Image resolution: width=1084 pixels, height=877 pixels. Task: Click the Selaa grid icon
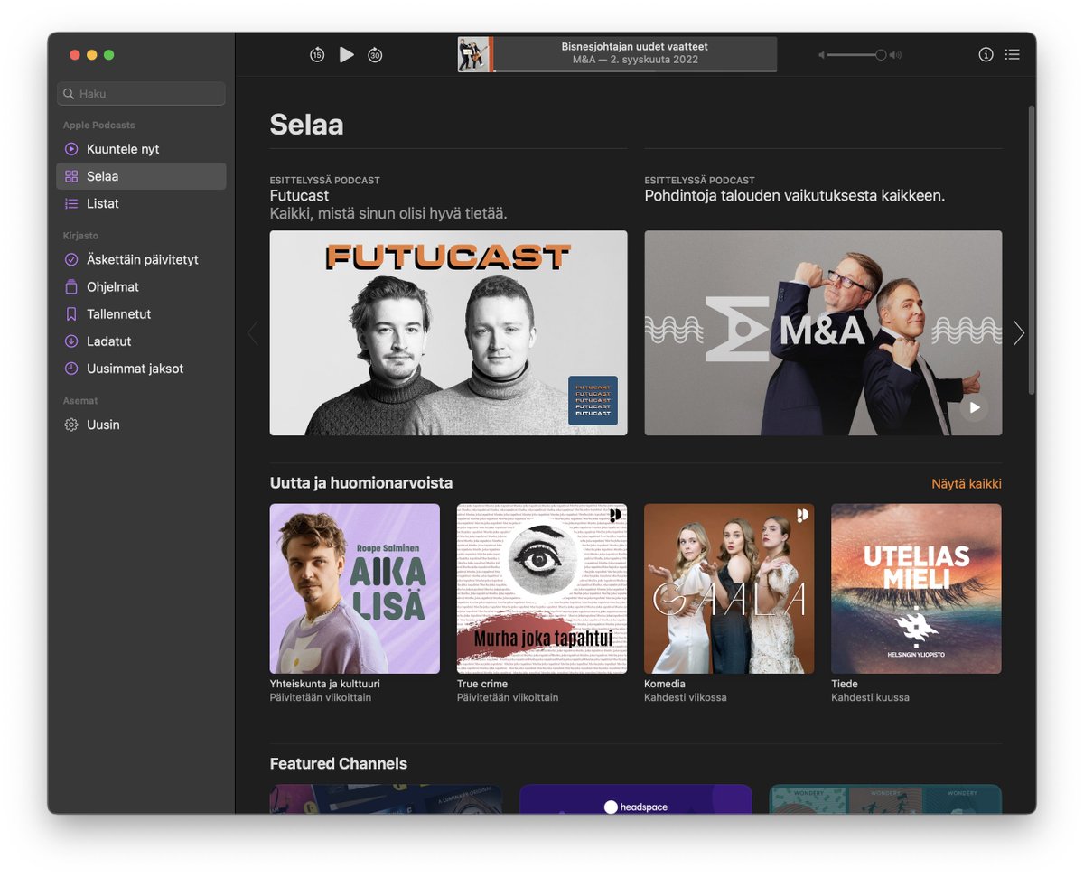(x=71, y=176)
